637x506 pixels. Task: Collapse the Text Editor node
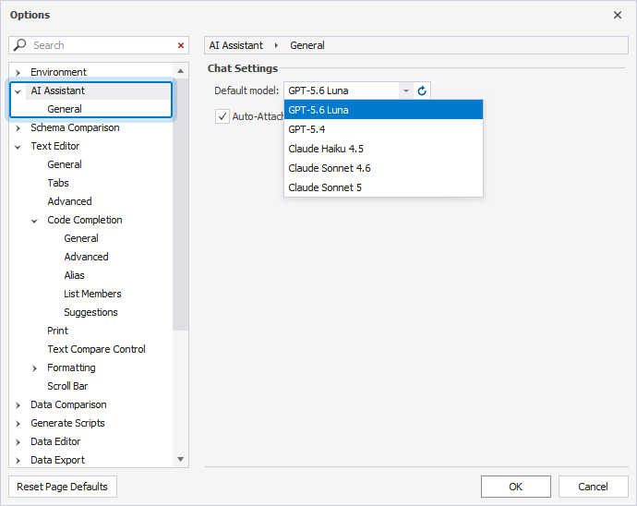pos(18,147)
